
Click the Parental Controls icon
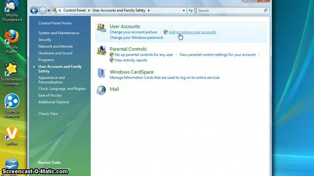point(102,50)
